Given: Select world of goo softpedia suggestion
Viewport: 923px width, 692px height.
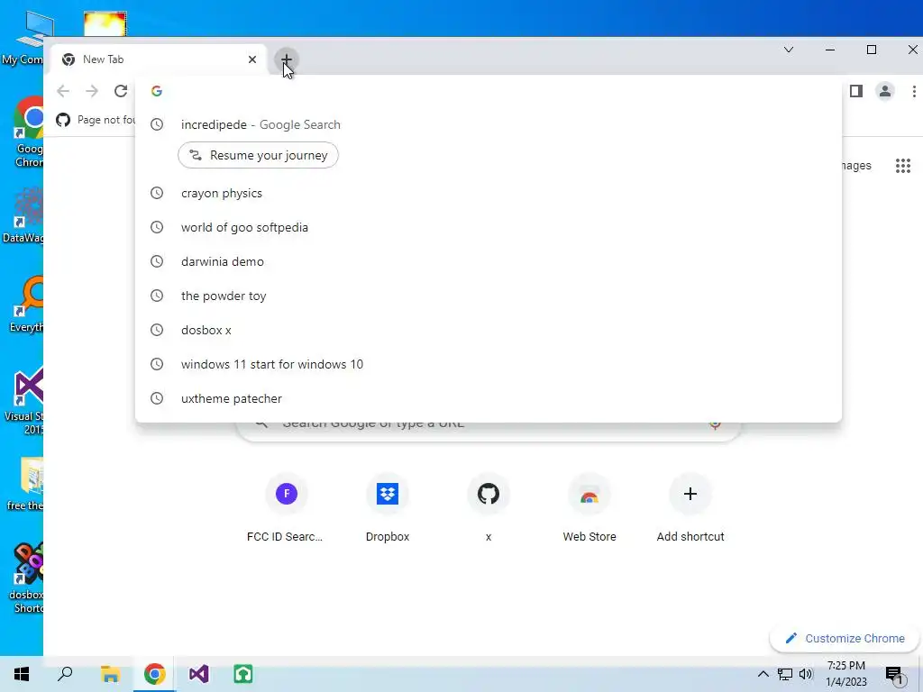Looking at the screenshot, I should tap(488, 227).
